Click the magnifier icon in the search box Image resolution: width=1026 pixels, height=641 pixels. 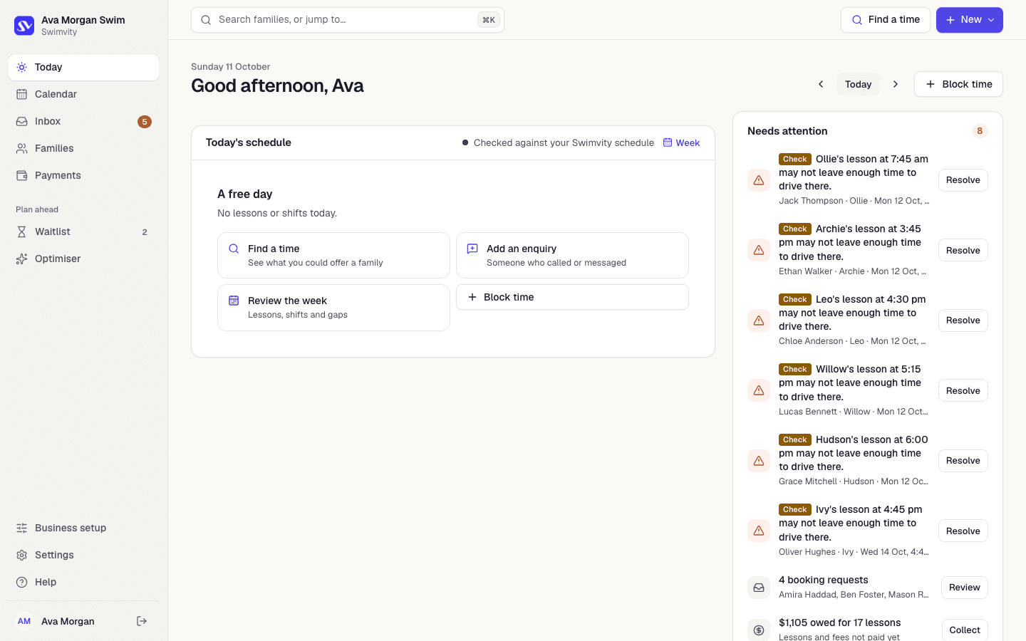[x=206, y=20]
